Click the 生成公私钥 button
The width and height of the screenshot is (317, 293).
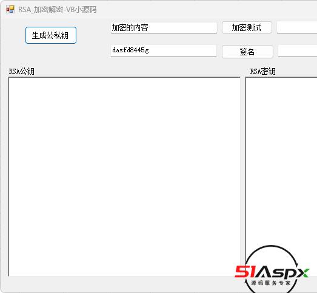point(51,35)
